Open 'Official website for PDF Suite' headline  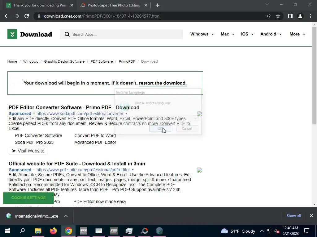pos(77,164)
